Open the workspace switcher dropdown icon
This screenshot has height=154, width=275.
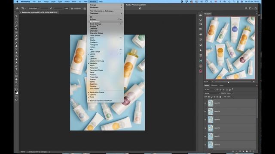click(251, 8)
